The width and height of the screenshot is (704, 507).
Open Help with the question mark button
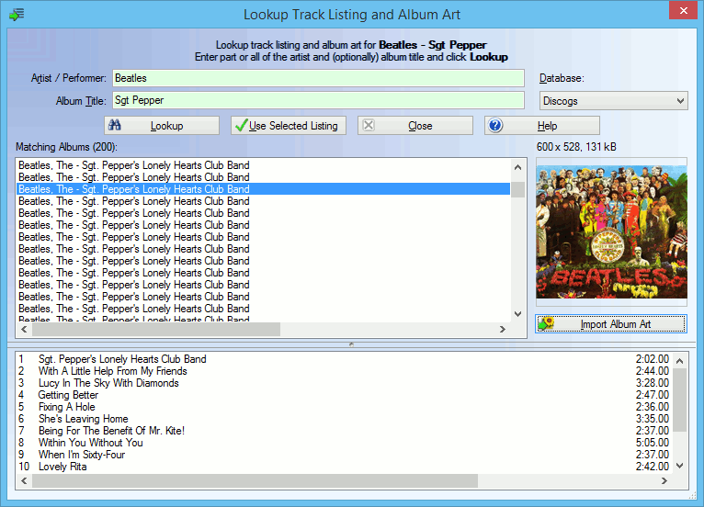542,126
